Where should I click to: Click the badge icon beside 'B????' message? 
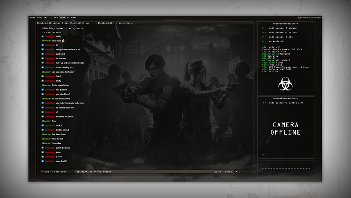pyautogui.click(x=43, y=157)
